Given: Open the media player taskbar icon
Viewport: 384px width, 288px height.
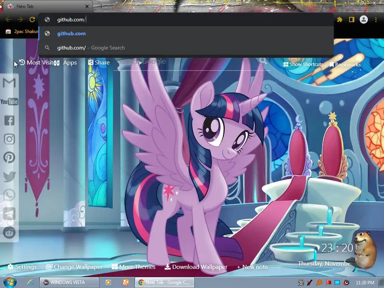Looking at the screenshot, I should [108, 282].
